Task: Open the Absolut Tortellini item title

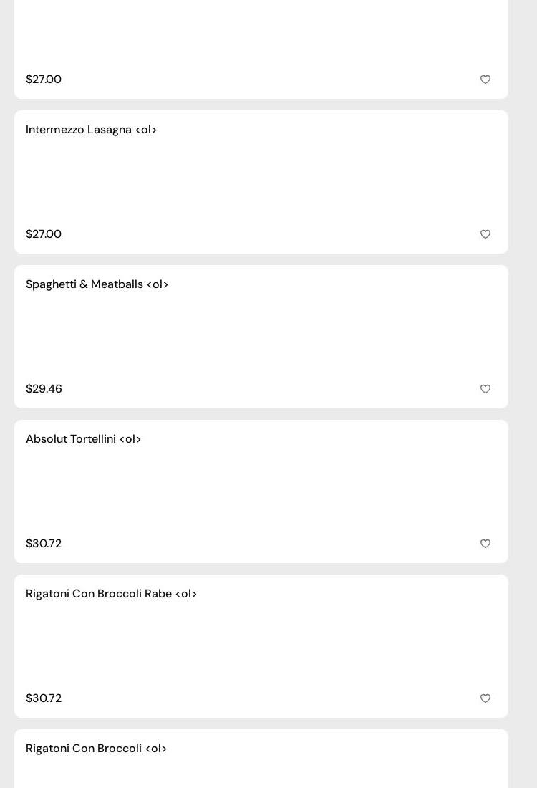Action: (83, 439)
